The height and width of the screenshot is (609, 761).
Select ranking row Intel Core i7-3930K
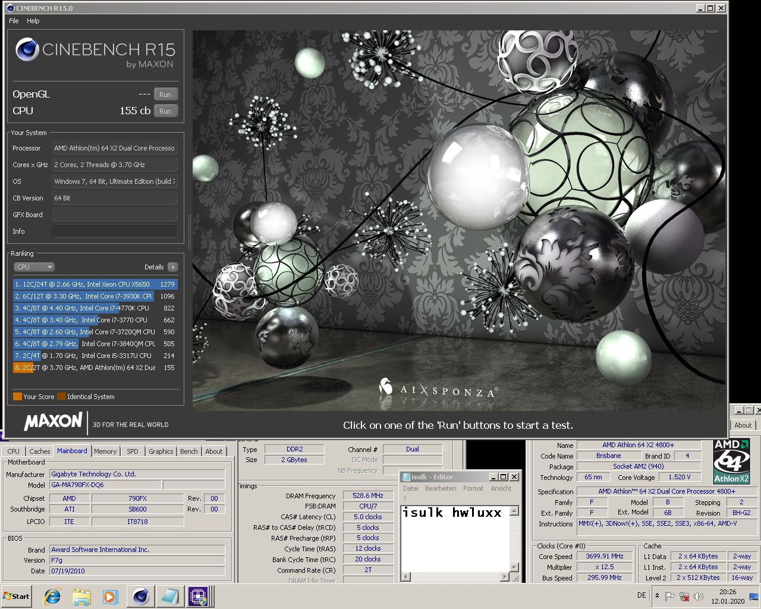pos(95,296)
